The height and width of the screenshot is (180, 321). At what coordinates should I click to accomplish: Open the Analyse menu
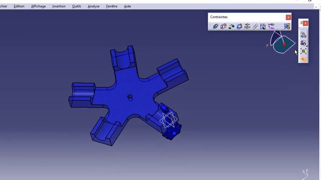pyautogui.click(x=94, y=6)
